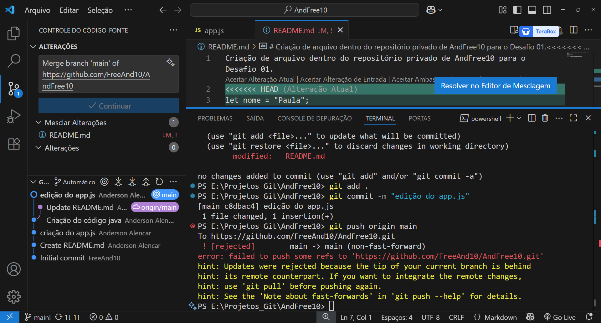601x323 pixels.
Task: Click the Pull icon in graph toolbar
Action: coord(132,182)
